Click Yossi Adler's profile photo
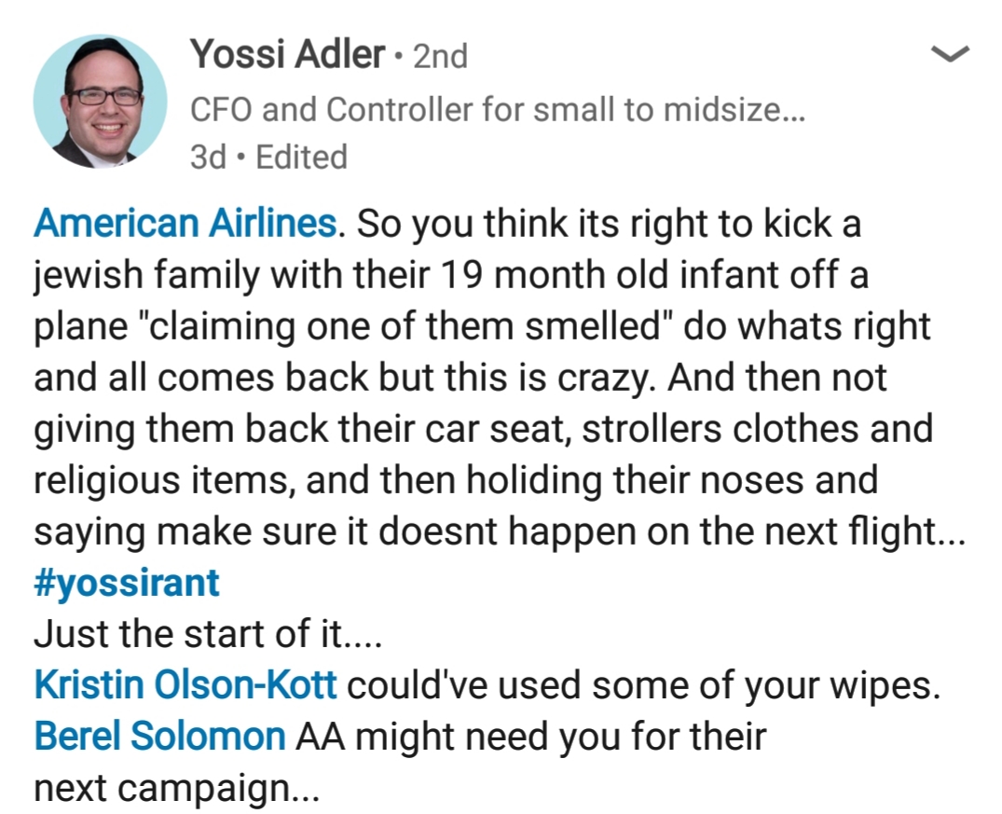The image size is (1002, 814). coord(100,102)
